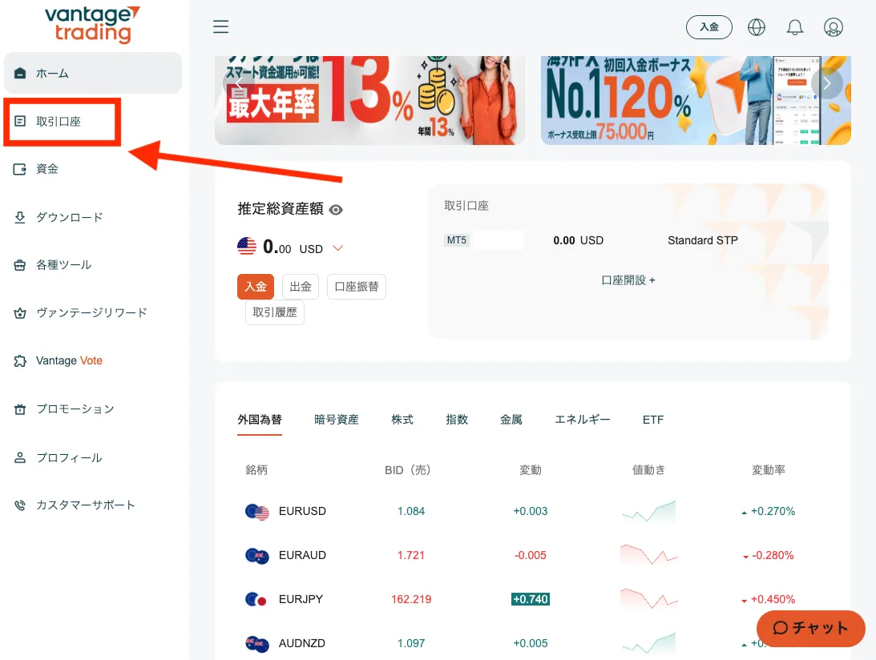
Task: Click the EURUSD flag pair icon
Action: (x=257, y=512)
